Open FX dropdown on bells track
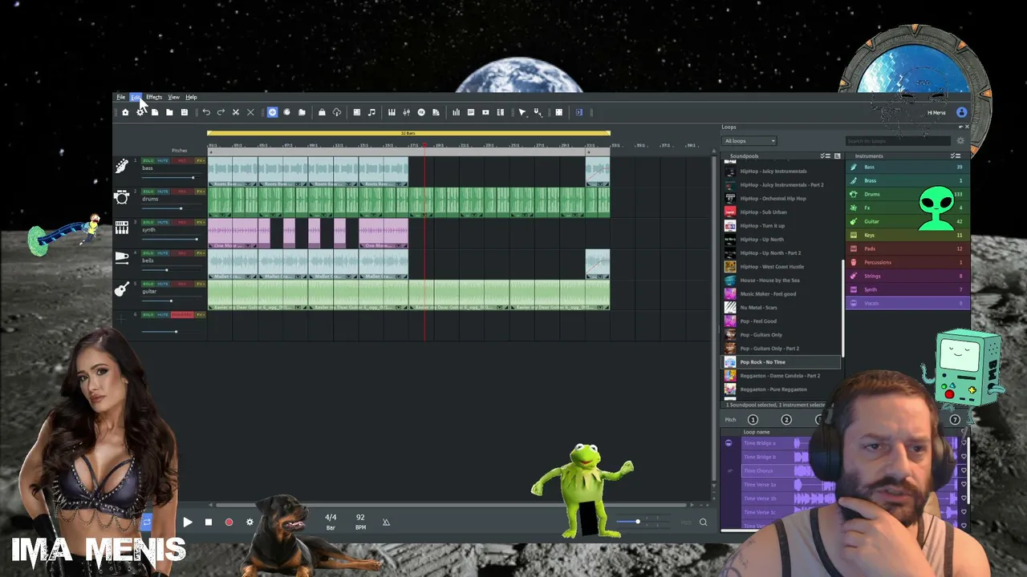Image resolution: width=1027 pixels, height=577 pixels. (201, 253)
